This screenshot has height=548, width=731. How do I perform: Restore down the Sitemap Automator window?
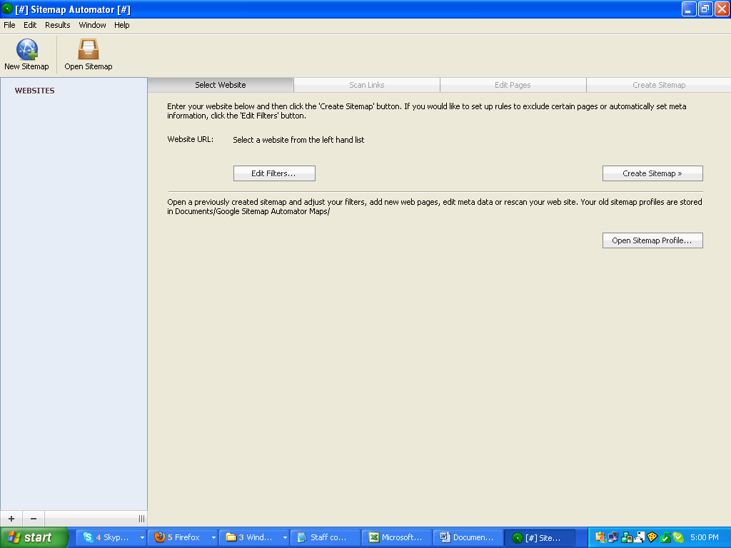click(705, 9)
